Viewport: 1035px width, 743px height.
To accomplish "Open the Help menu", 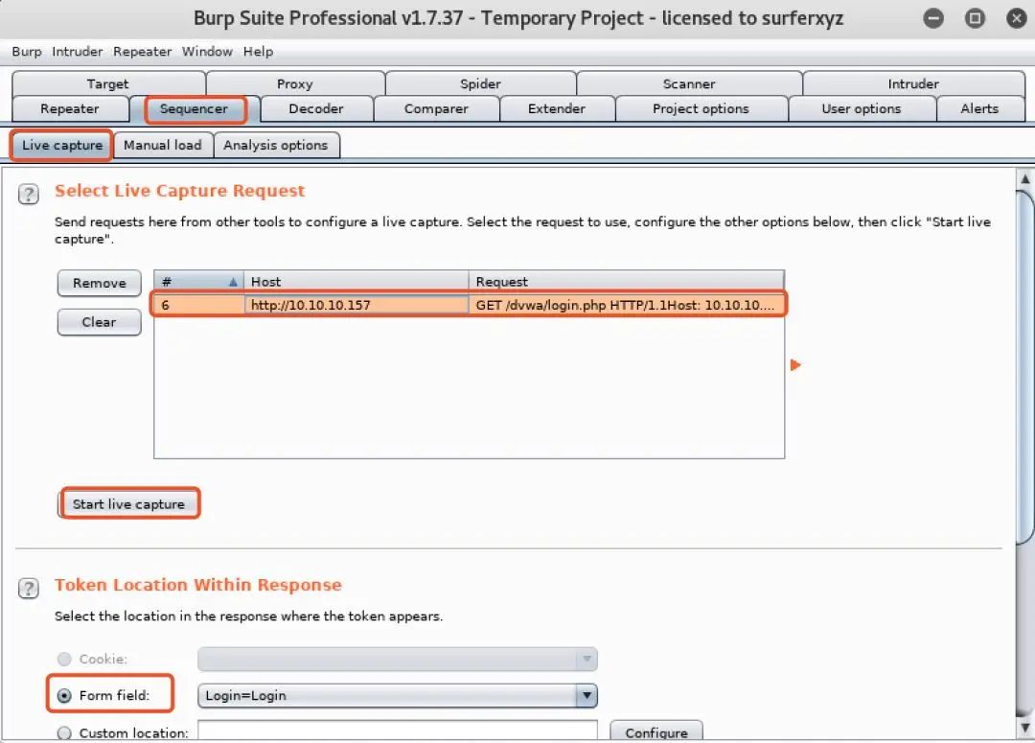I will 258,52.
